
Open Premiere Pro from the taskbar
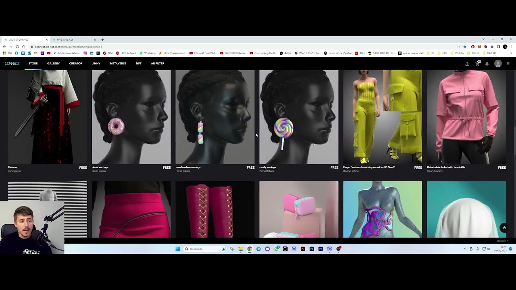[320, 249]
